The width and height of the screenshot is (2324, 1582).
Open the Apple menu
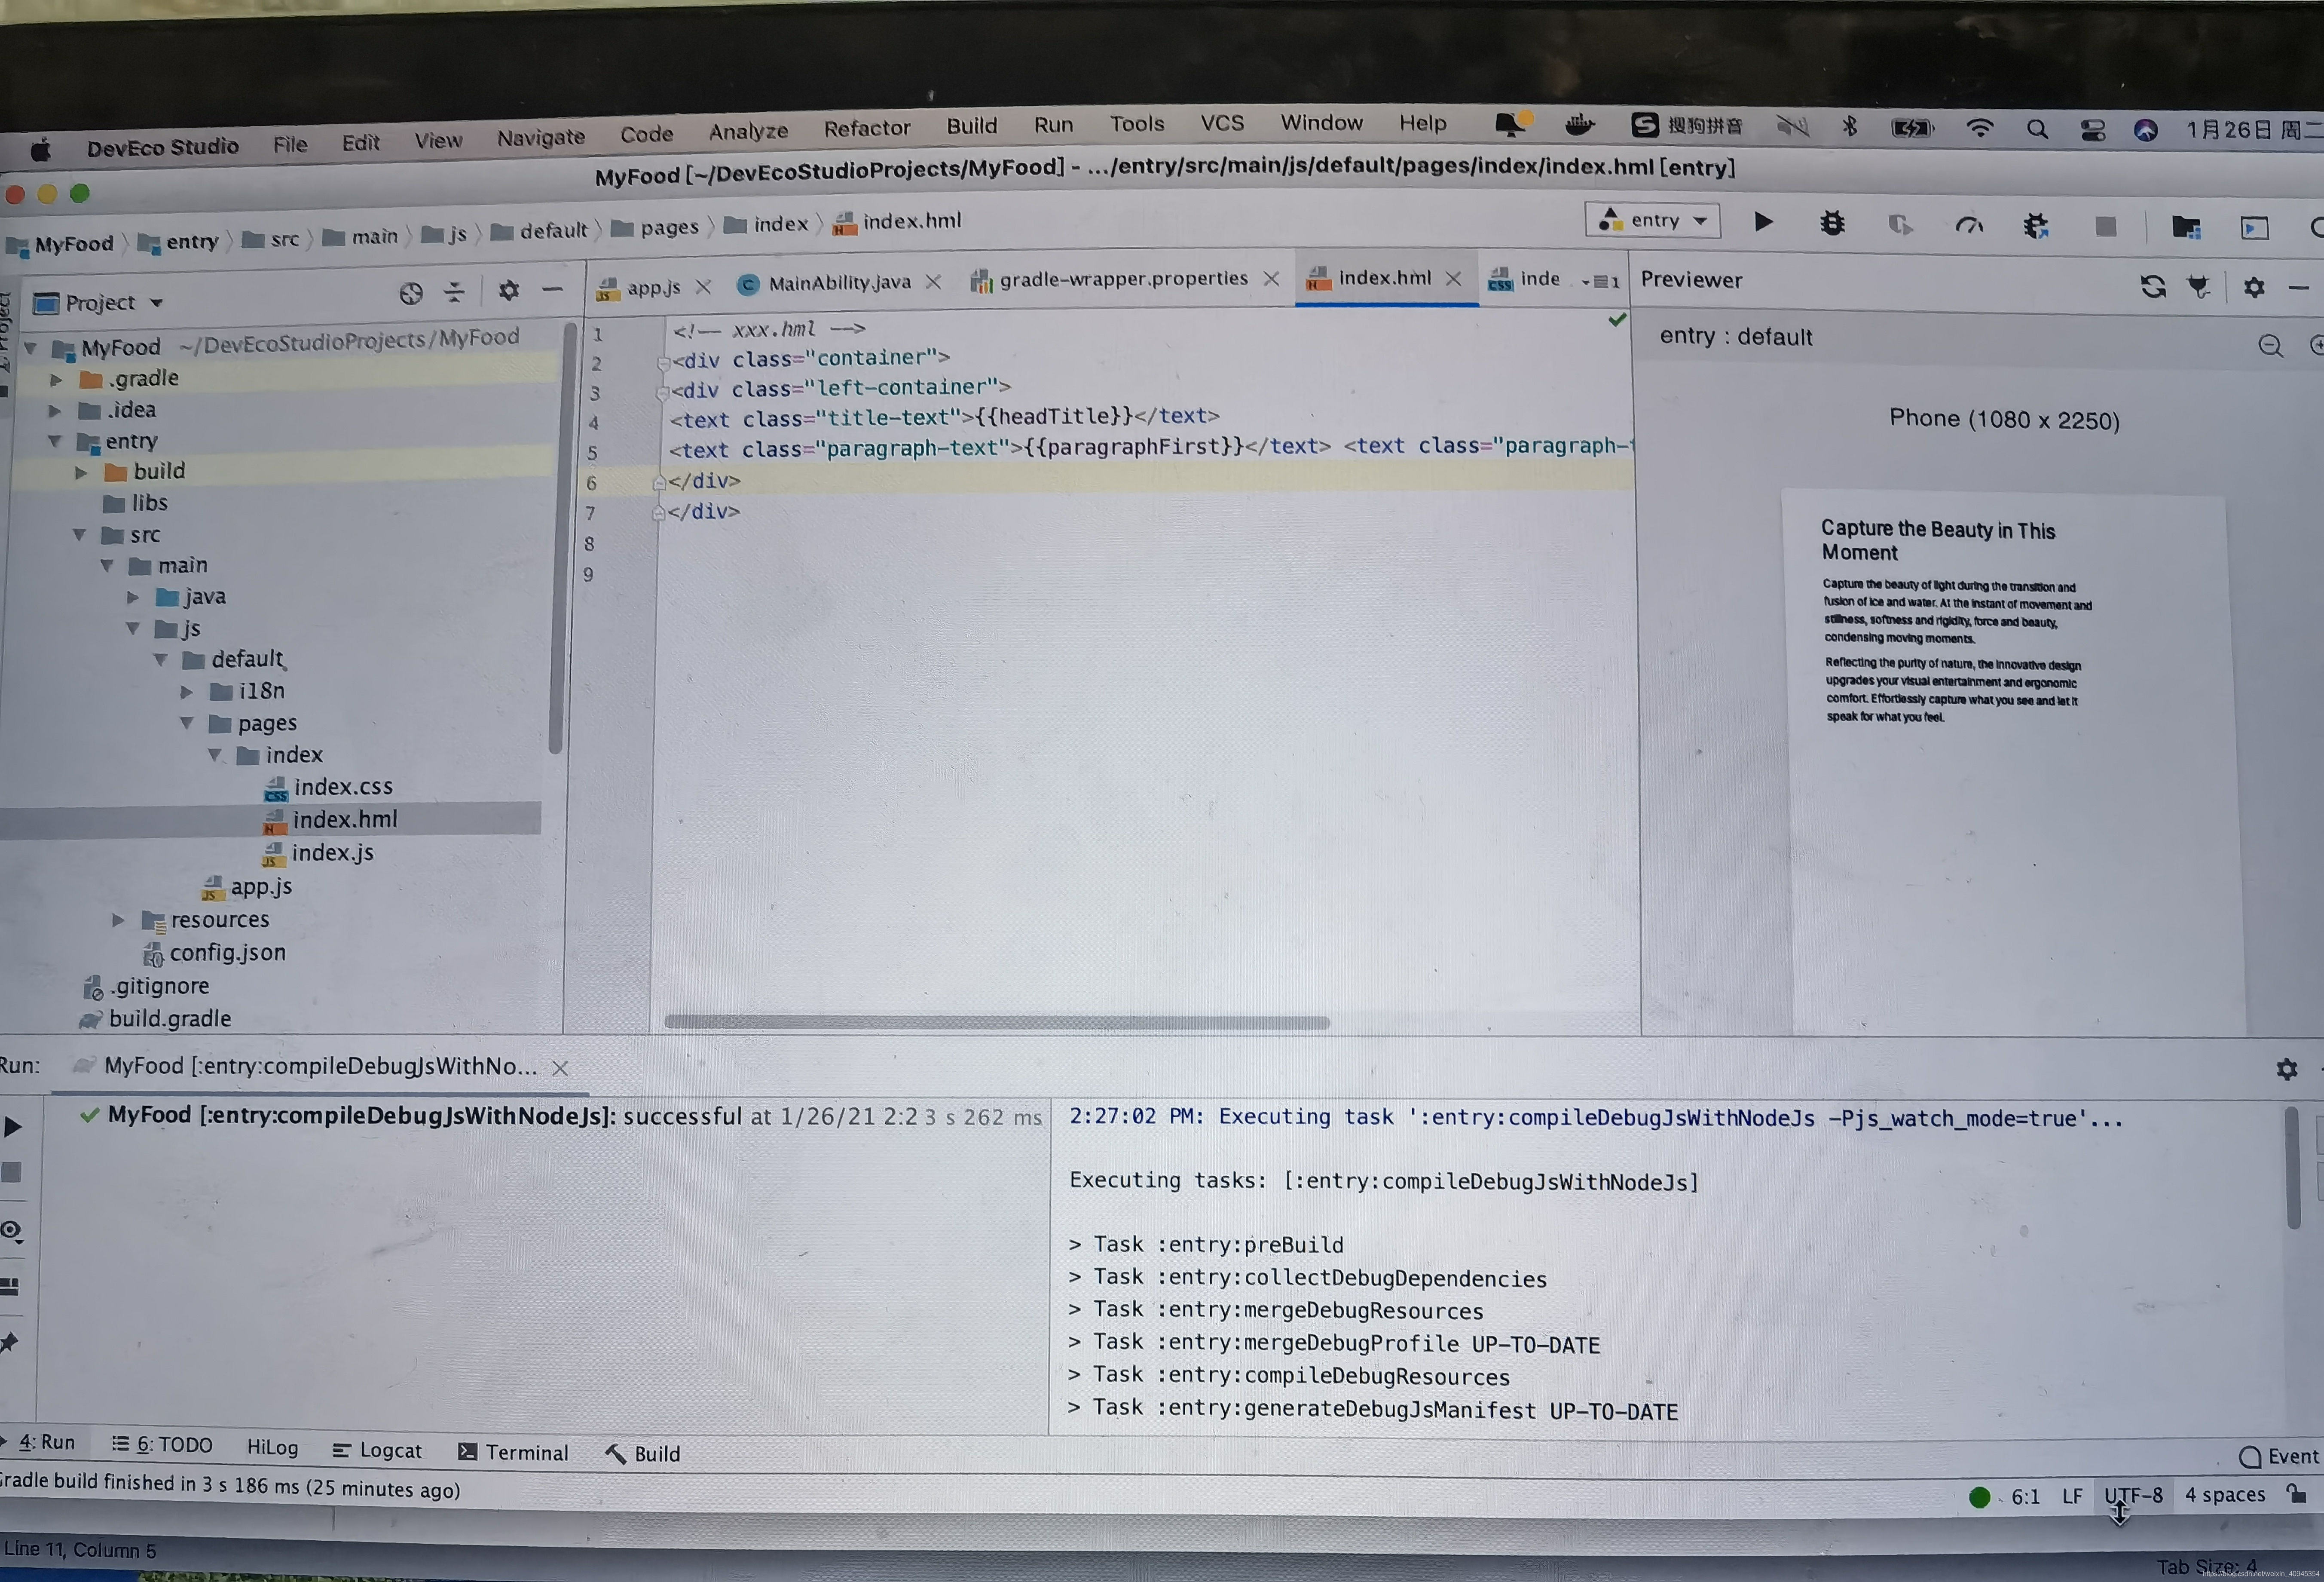tap(41, 150)
